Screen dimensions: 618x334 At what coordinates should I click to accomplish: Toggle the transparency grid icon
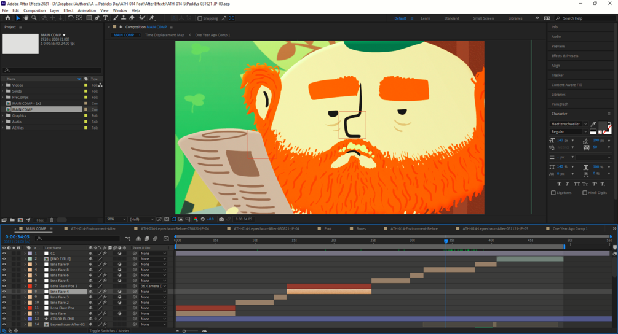[166, 219]
